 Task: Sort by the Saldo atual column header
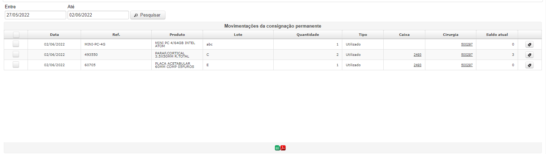497,35
